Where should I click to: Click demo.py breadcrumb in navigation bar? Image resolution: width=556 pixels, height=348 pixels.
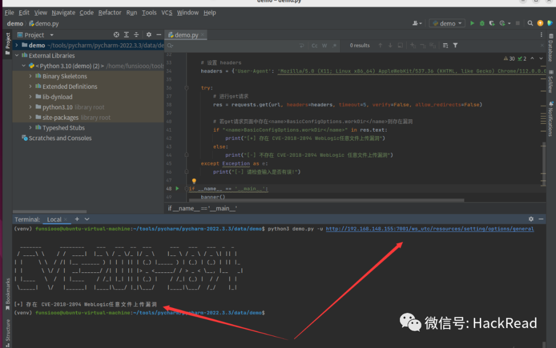44,24
